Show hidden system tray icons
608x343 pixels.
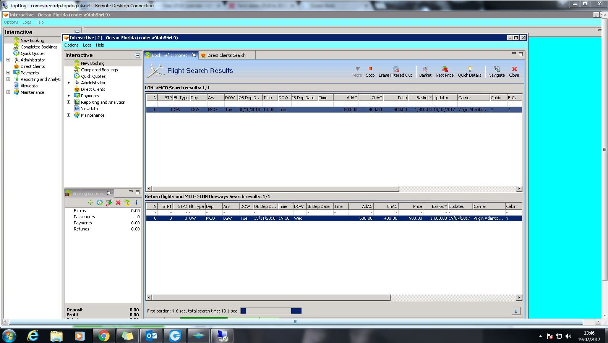click(540, 336)
